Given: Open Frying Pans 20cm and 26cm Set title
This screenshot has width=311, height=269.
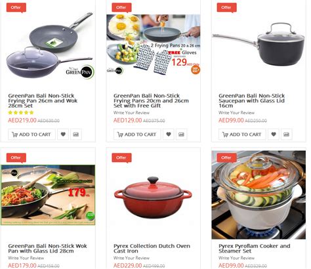Looking at the screenshot, I should (151, 101).
